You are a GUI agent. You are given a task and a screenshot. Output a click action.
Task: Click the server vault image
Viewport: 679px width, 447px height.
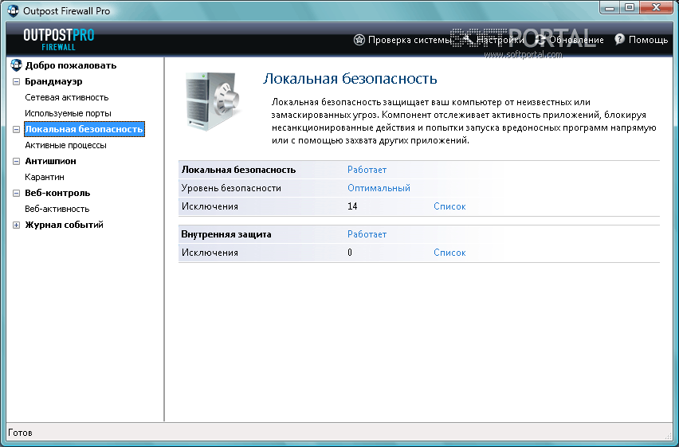click(x=213, y=101)
